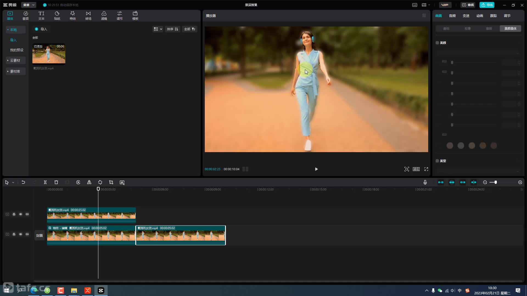Expand the 素材库 material library section
The image size is (527, 296).
point(16,71)
